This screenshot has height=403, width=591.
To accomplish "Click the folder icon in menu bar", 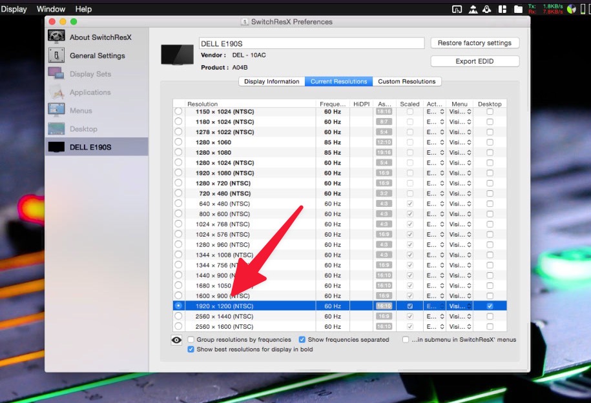I will 518,9.
